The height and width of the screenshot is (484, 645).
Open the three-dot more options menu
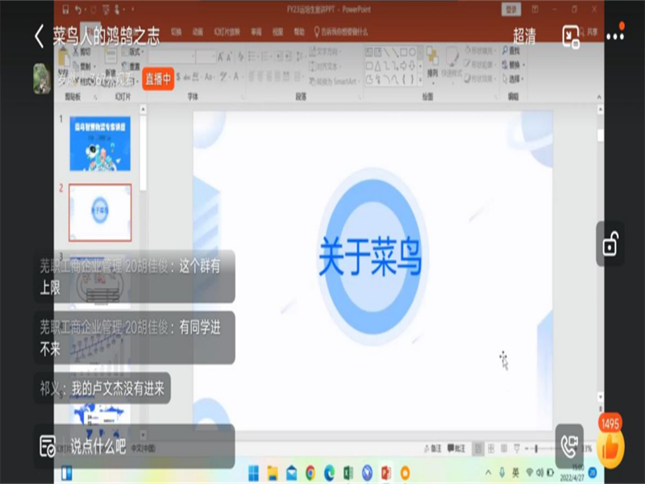coord(615,36)
